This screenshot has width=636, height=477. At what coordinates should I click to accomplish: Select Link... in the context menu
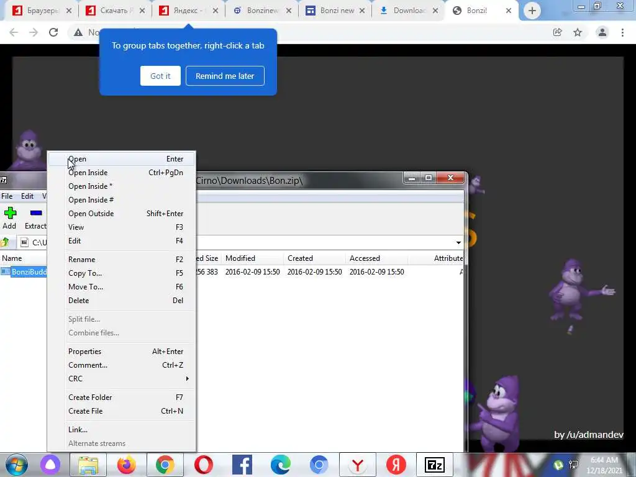click(x=122, y=430)
